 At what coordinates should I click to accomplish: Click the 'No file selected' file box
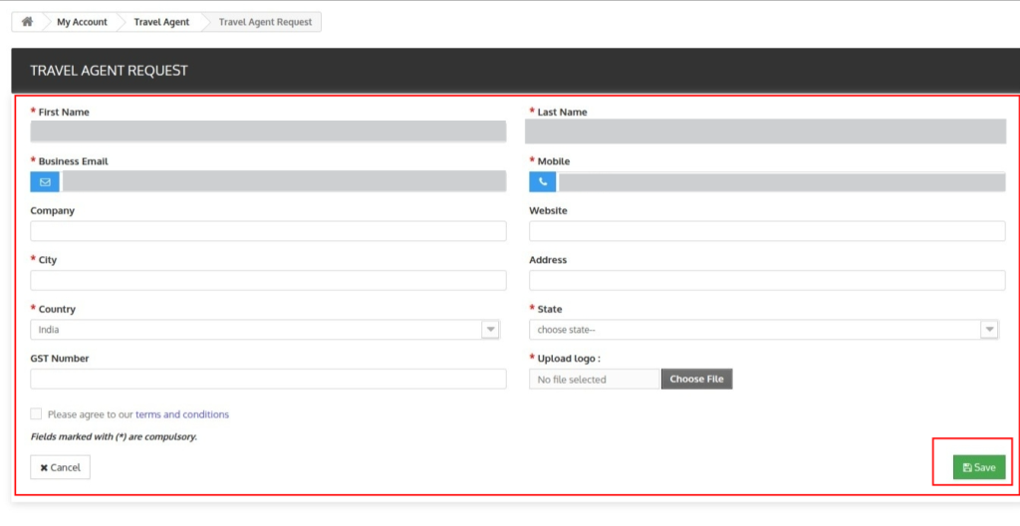pyautogui.click(x=595, y=379)
